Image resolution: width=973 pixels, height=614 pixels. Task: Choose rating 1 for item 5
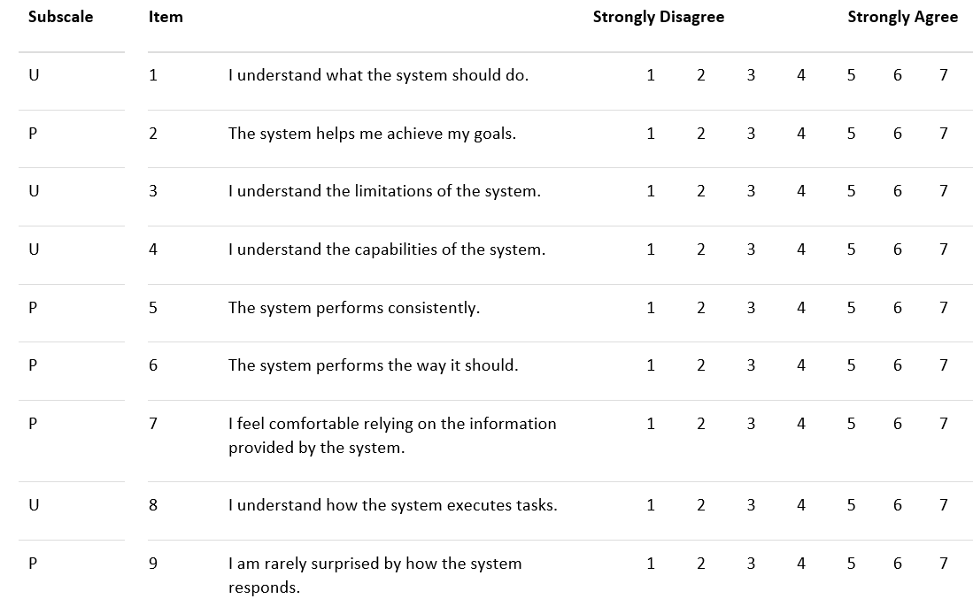point(651,308)
